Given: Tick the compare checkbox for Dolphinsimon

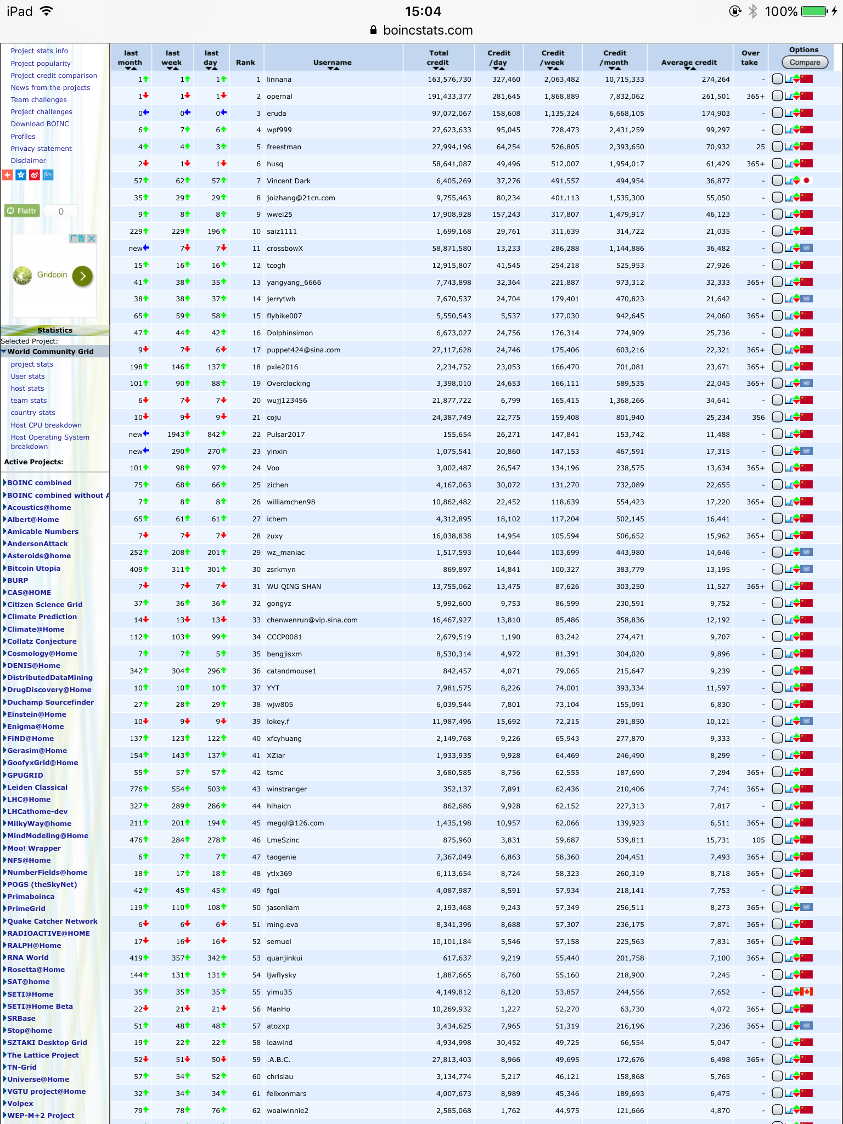Looking at the screenshot, I should (x=777, y=333).
